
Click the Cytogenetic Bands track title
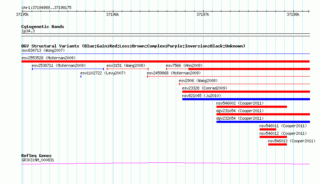click(x=43, y=27)
